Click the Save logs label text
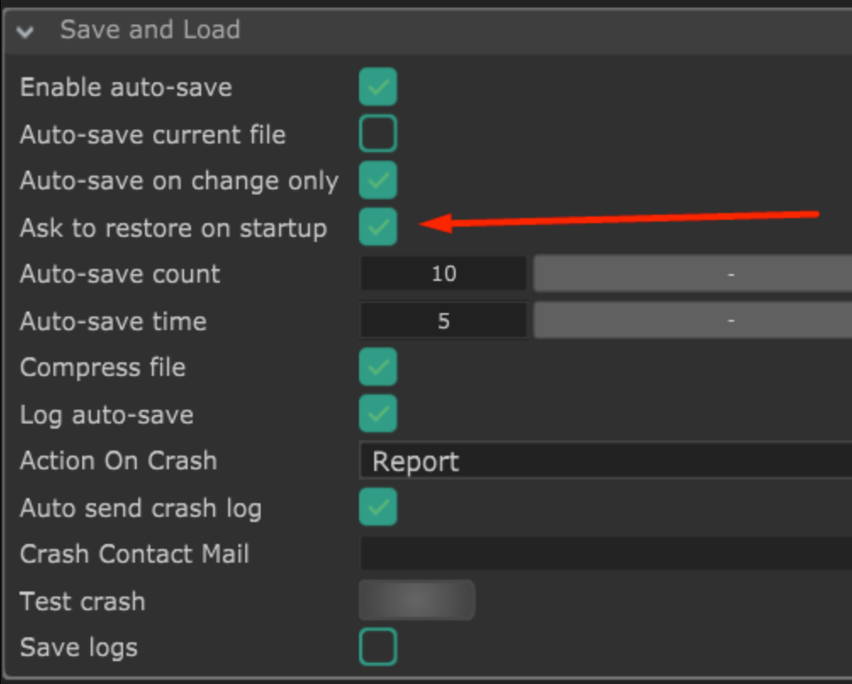The width and height of the screenshot is (852, 684). [x=78, y=648]
